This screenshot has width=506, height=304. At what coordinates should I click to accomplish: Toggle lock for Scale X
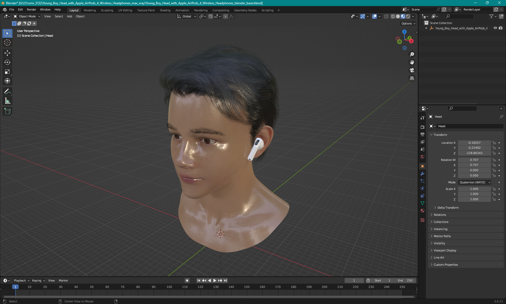pyautogui.click(x=494, y=189)
